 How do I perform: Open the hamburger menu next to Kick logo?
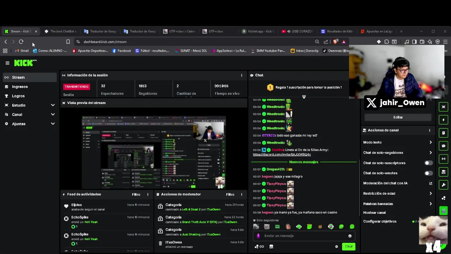(x=7, y=63)
